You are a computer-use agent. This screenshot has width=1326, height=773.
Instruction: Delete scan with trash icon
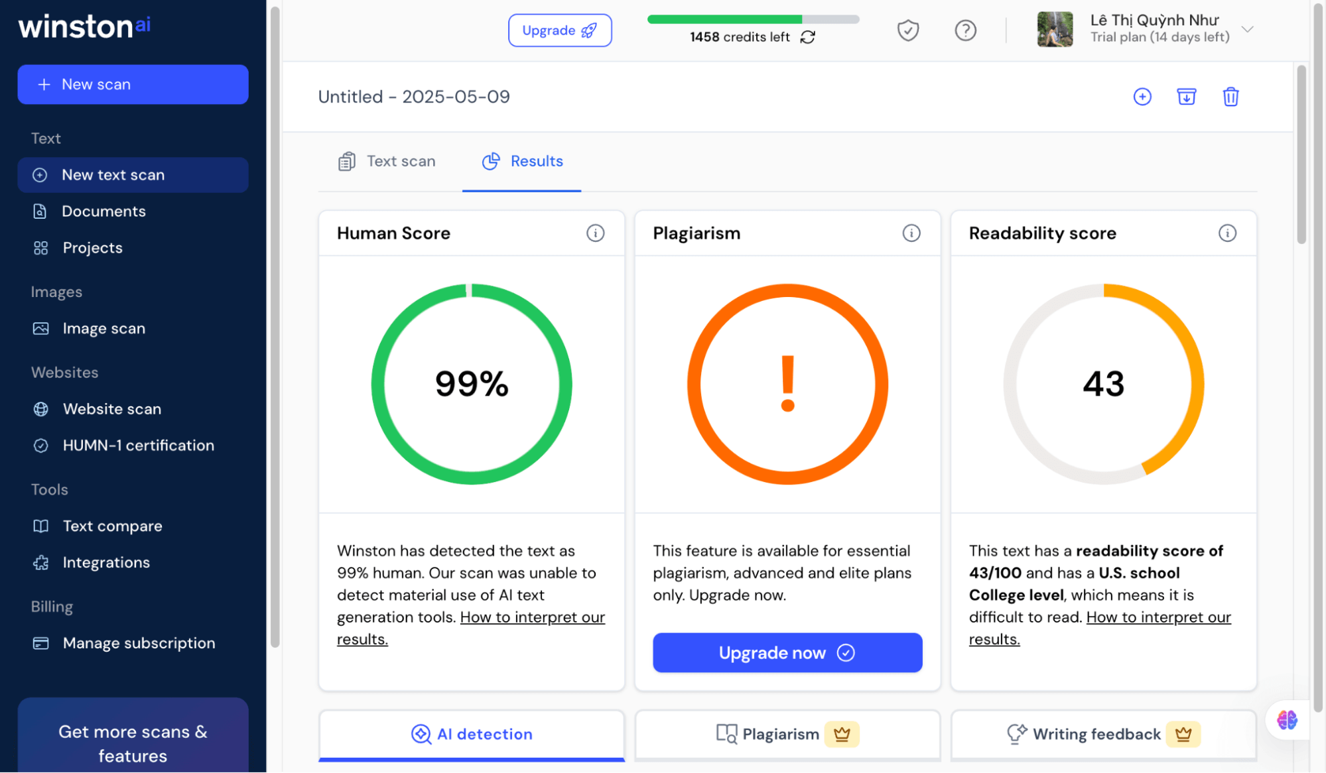1230,97
